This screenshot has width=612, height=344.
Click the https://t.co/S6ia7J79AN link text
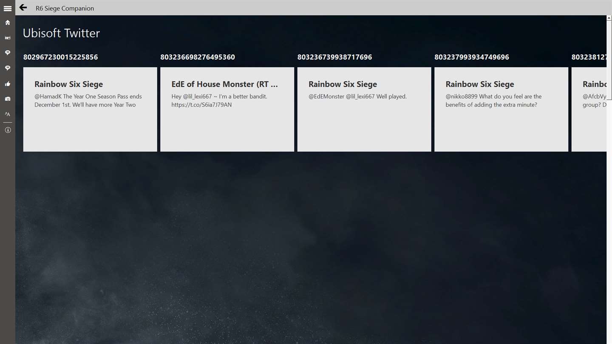pyautogui.click(x=201, y=104)
